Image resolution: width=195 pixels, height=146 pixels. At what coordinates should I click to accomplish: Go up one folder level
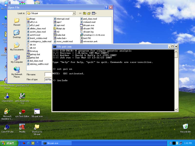(85, 13)
